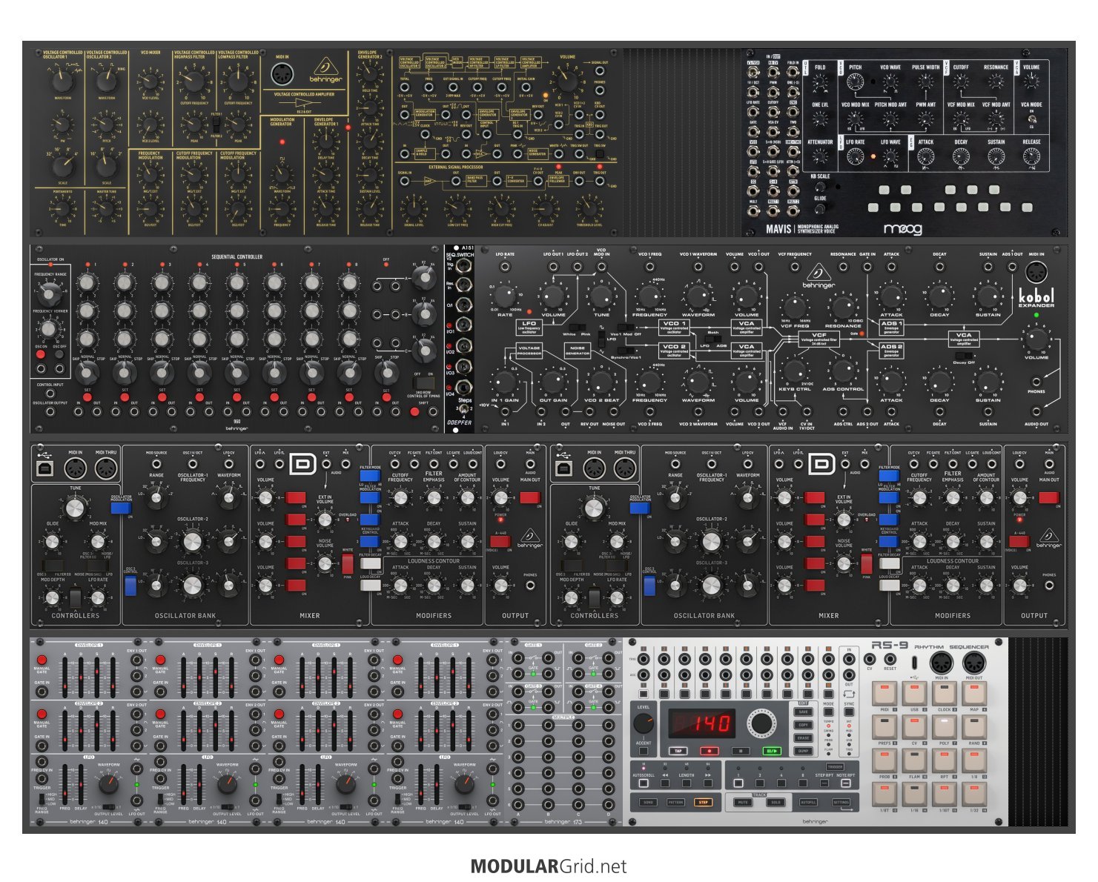Click the RS-9 RESET jack
Screen dimensions: 1098x882
[890, 659]
